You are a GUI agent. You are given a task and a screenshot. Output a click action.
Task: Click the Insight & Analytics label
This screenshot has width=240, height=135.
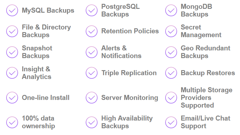[x=36, y=73]
